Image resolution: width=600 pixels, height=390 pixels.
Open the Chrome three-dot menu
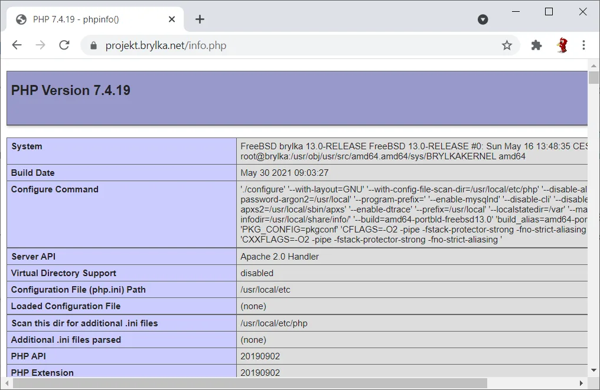pos(583,45)
